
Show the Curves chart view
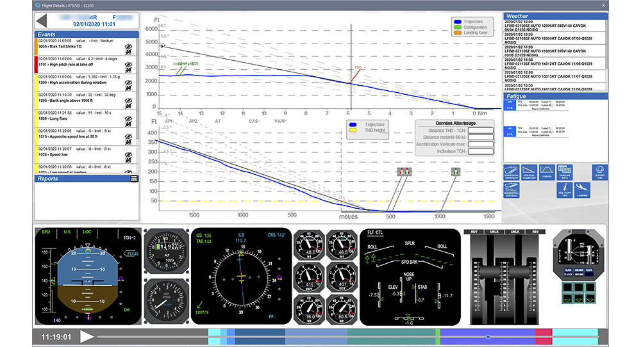[547, 172]
